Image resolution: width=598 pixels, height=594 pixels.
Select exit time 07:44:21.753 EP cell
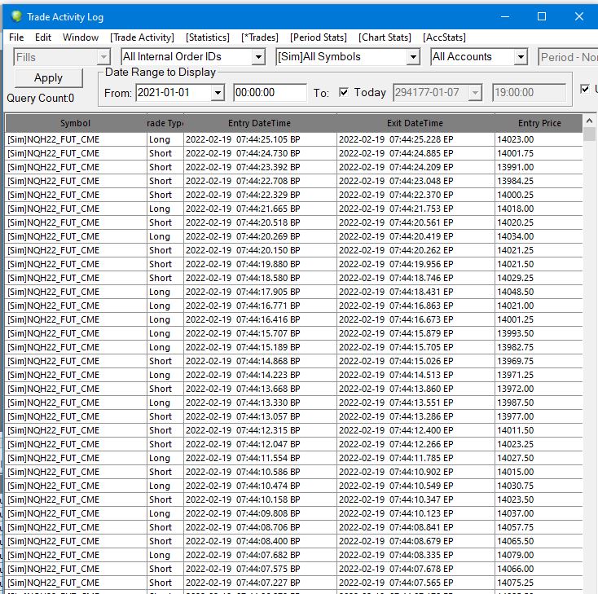[416, 209]
